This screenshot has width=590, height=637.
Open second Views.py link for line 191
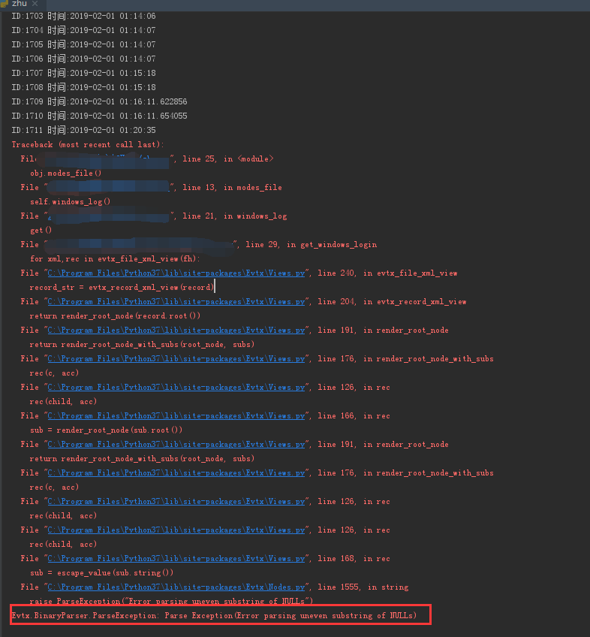tap(176, 445)
